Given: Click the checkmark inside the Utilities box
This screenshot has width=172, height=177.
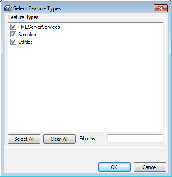Looking at the screenshot, I should tap(13, 42).
